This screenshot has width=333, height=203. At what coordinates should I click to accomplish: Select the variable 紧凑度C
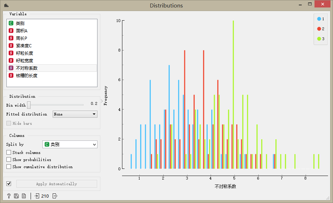(52, 46)
